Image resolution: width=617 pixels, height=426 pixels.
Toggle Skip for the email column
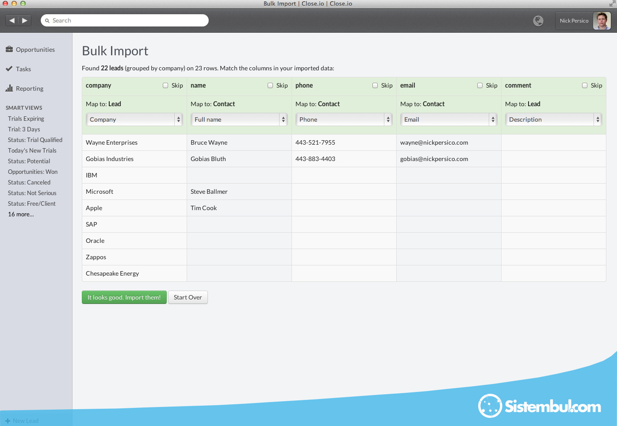[480, 85]
